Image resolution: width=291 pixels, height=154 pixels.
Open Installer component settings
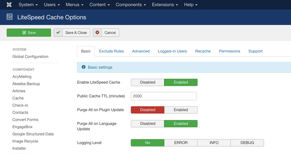click(19, 149)
